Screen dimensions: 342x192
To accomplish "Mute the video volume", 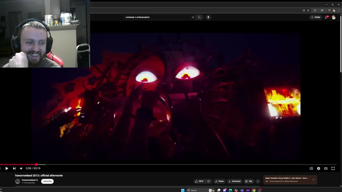I will click(x=21, y=168).
